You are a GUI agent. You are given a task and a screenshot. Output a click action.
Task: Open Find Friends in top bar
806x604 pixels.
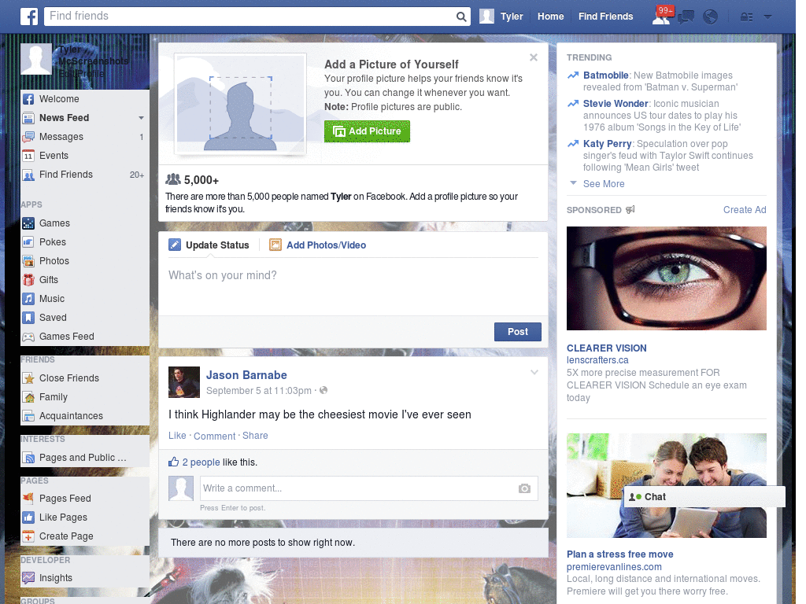coord(605,17)
